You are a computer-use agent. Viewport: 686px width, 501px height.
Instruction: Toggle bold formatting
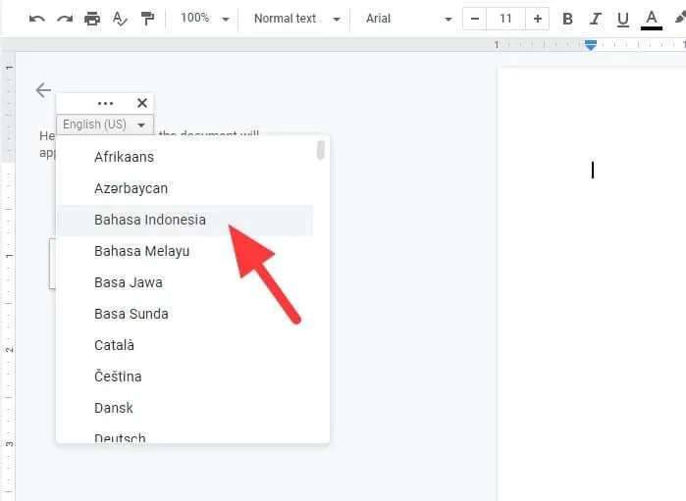(x=567, y=19)
